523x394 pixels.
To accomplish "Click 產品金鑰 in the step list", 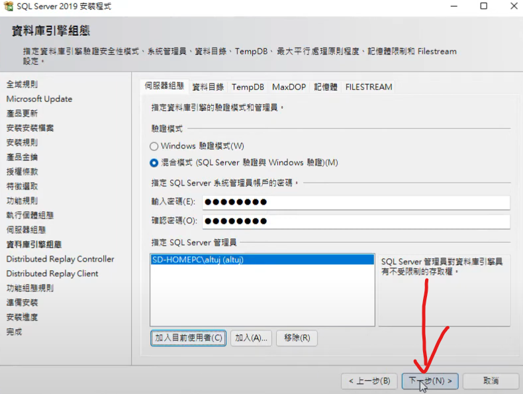I will pyautogui.click(x=22, y=157).
